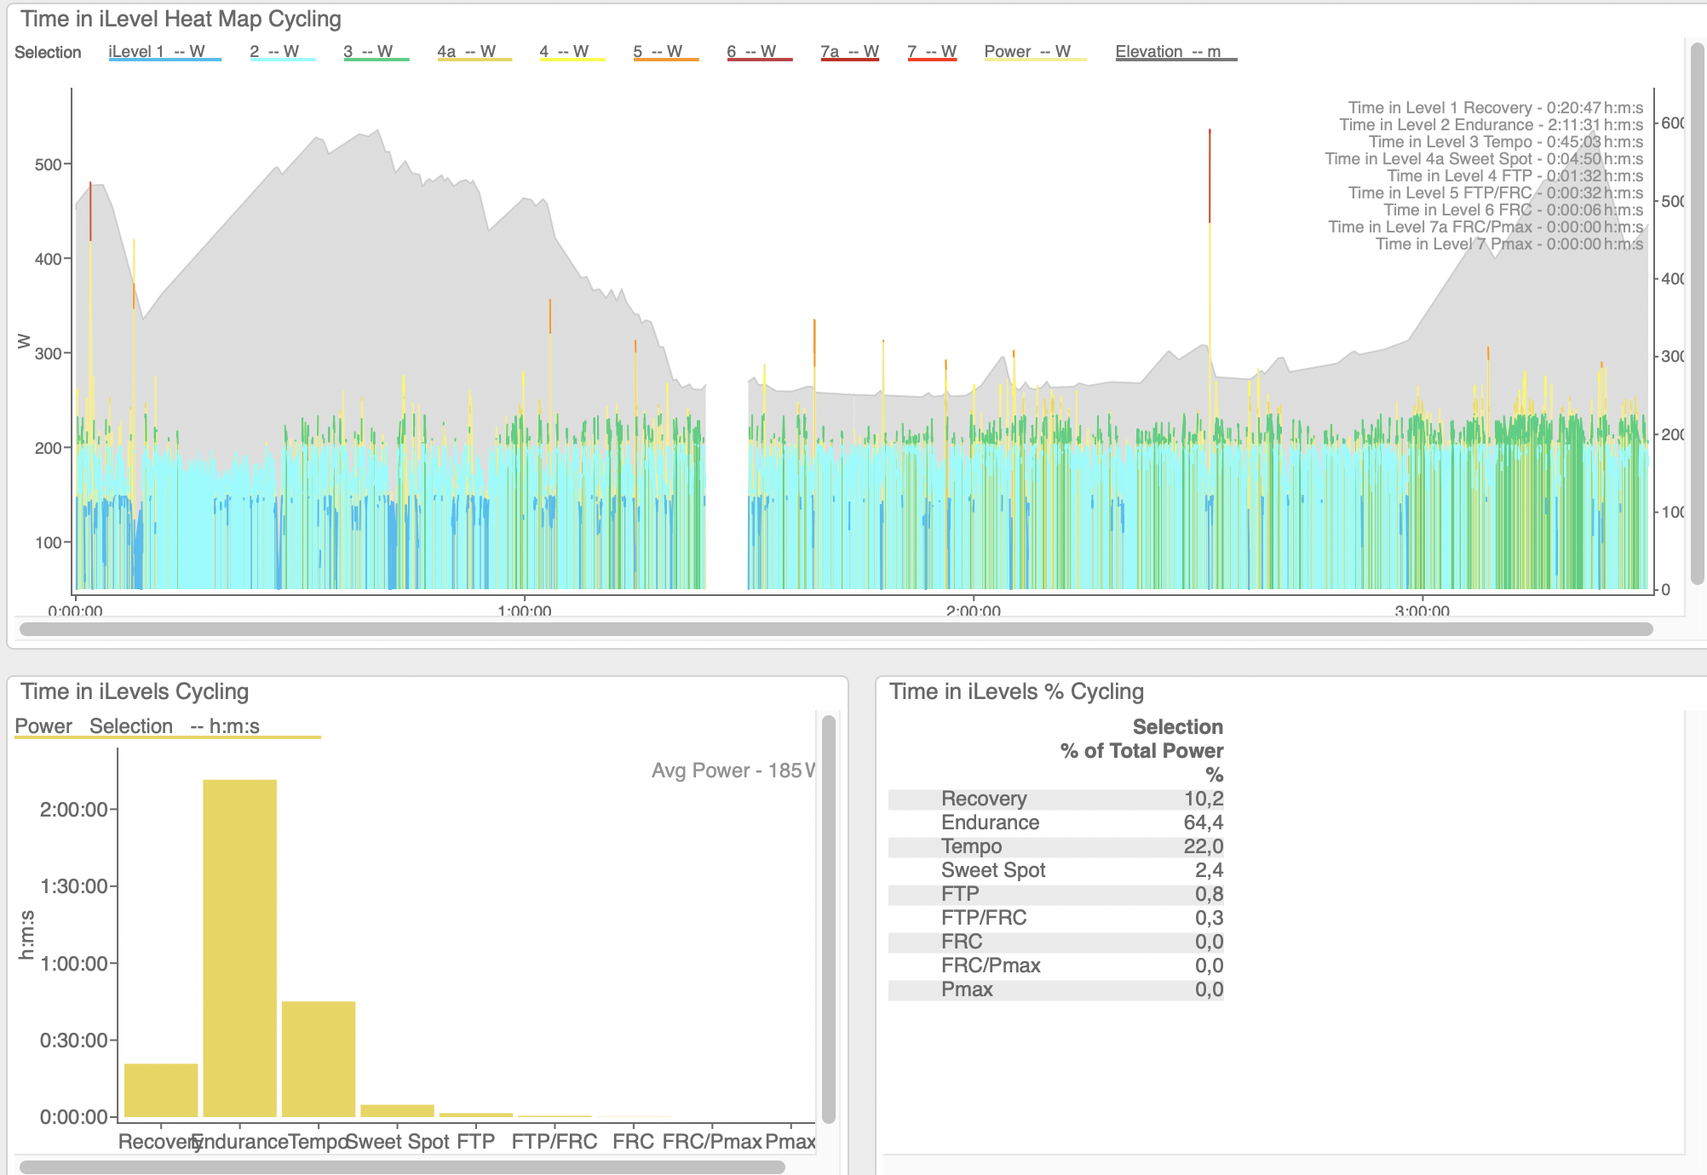Click the Time in iLevels horizontal scrollbar
The height and width of the screenshot is (1175, 1707).
[400, 1166]
